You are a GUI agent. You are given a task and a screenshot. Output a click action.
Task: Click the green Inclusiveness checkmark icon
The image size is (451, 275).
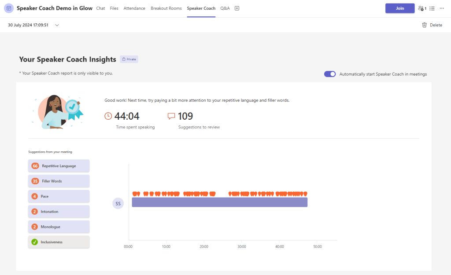click(35, 242)
